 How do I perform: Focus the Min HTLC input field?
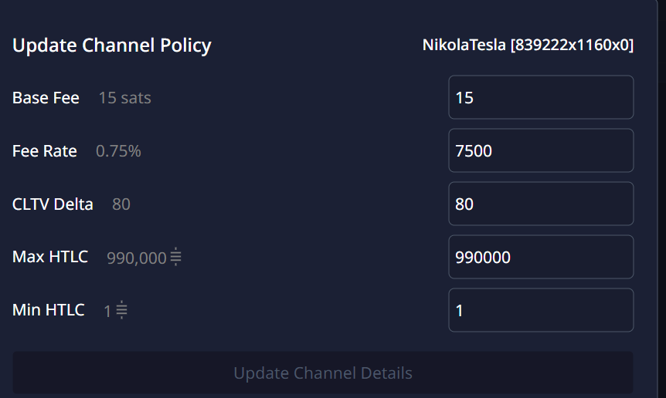541,310
